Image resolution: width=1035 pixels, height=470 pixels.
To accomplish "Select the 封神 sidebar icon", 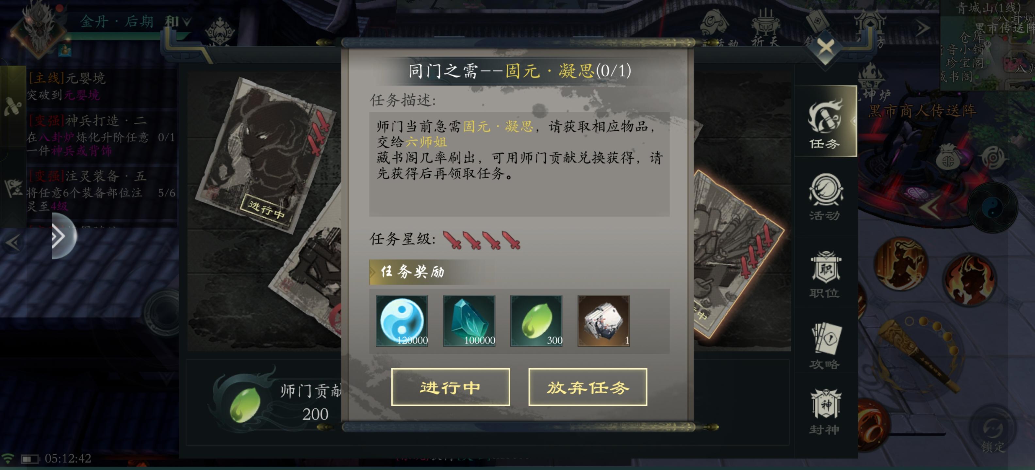I will [825, 412].
